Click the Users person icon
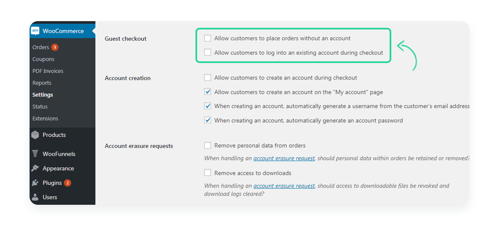 pyautogui.click(x=35, y=197)
